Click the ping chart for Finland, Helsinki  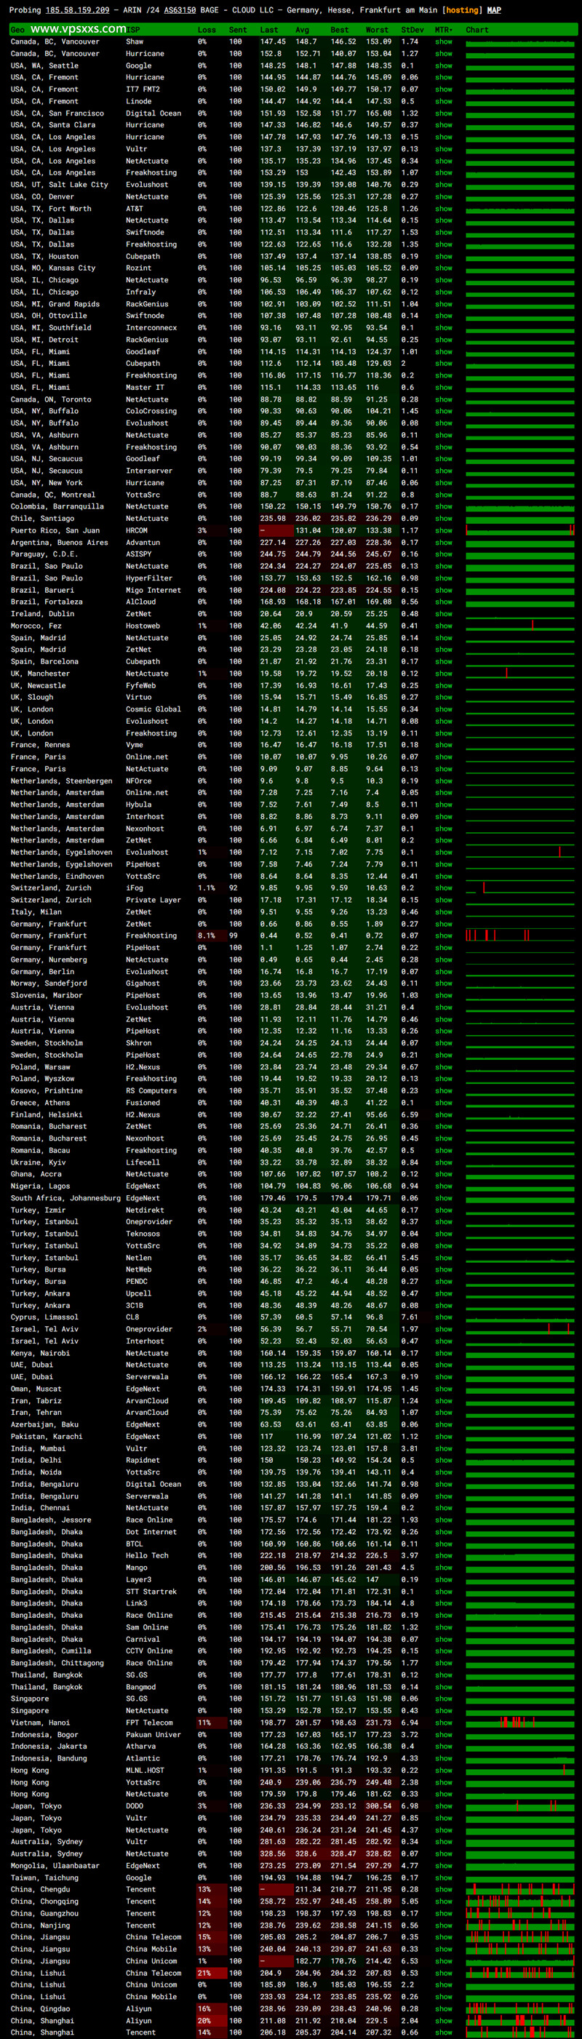pyautogui.click(x=520, y=1114)
